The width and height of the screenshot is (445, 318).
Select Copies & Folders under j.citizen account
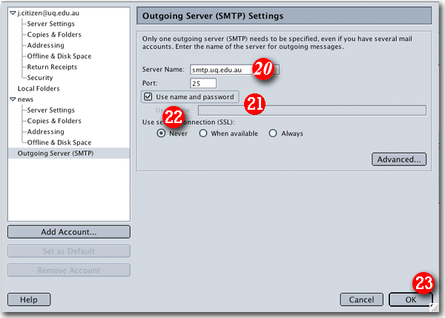54,34
